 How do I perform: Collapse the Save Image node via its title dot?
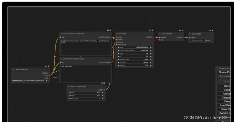pyautogui.click(x=190, y=34)
